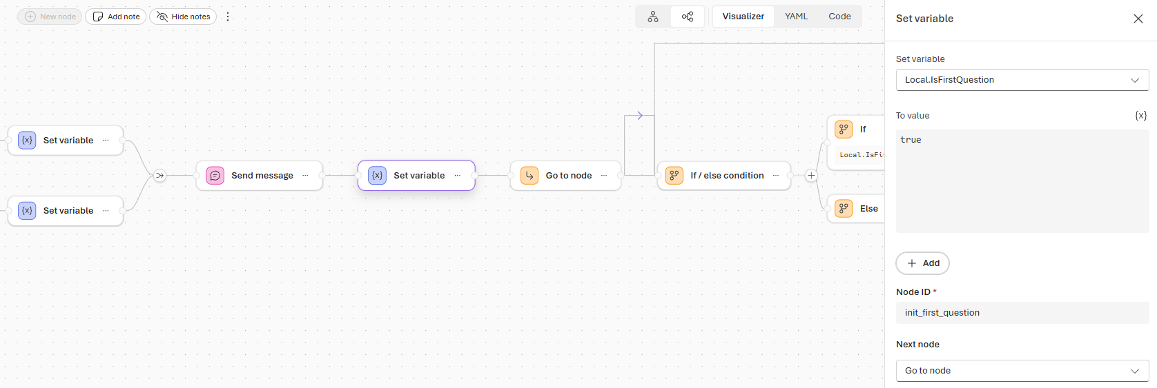
Task: Toggle Hide notes on the canvas
Action: [x=183, y=17]
